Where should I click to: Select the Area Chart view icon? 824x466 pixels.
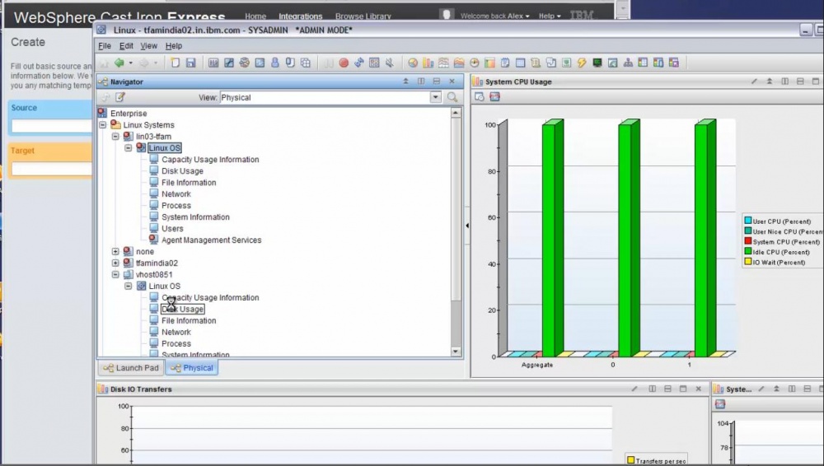[459, 63]
